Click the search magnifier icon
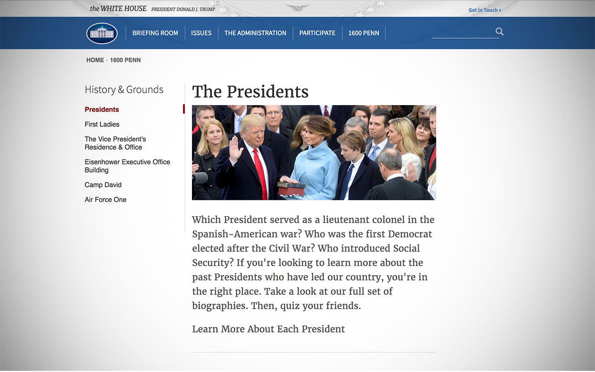This screenshot has width=595, height=372. click(x=500, y=32)
